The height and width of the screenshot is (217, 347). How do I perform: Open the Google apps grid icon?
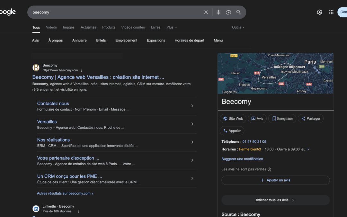click(331, 12)
